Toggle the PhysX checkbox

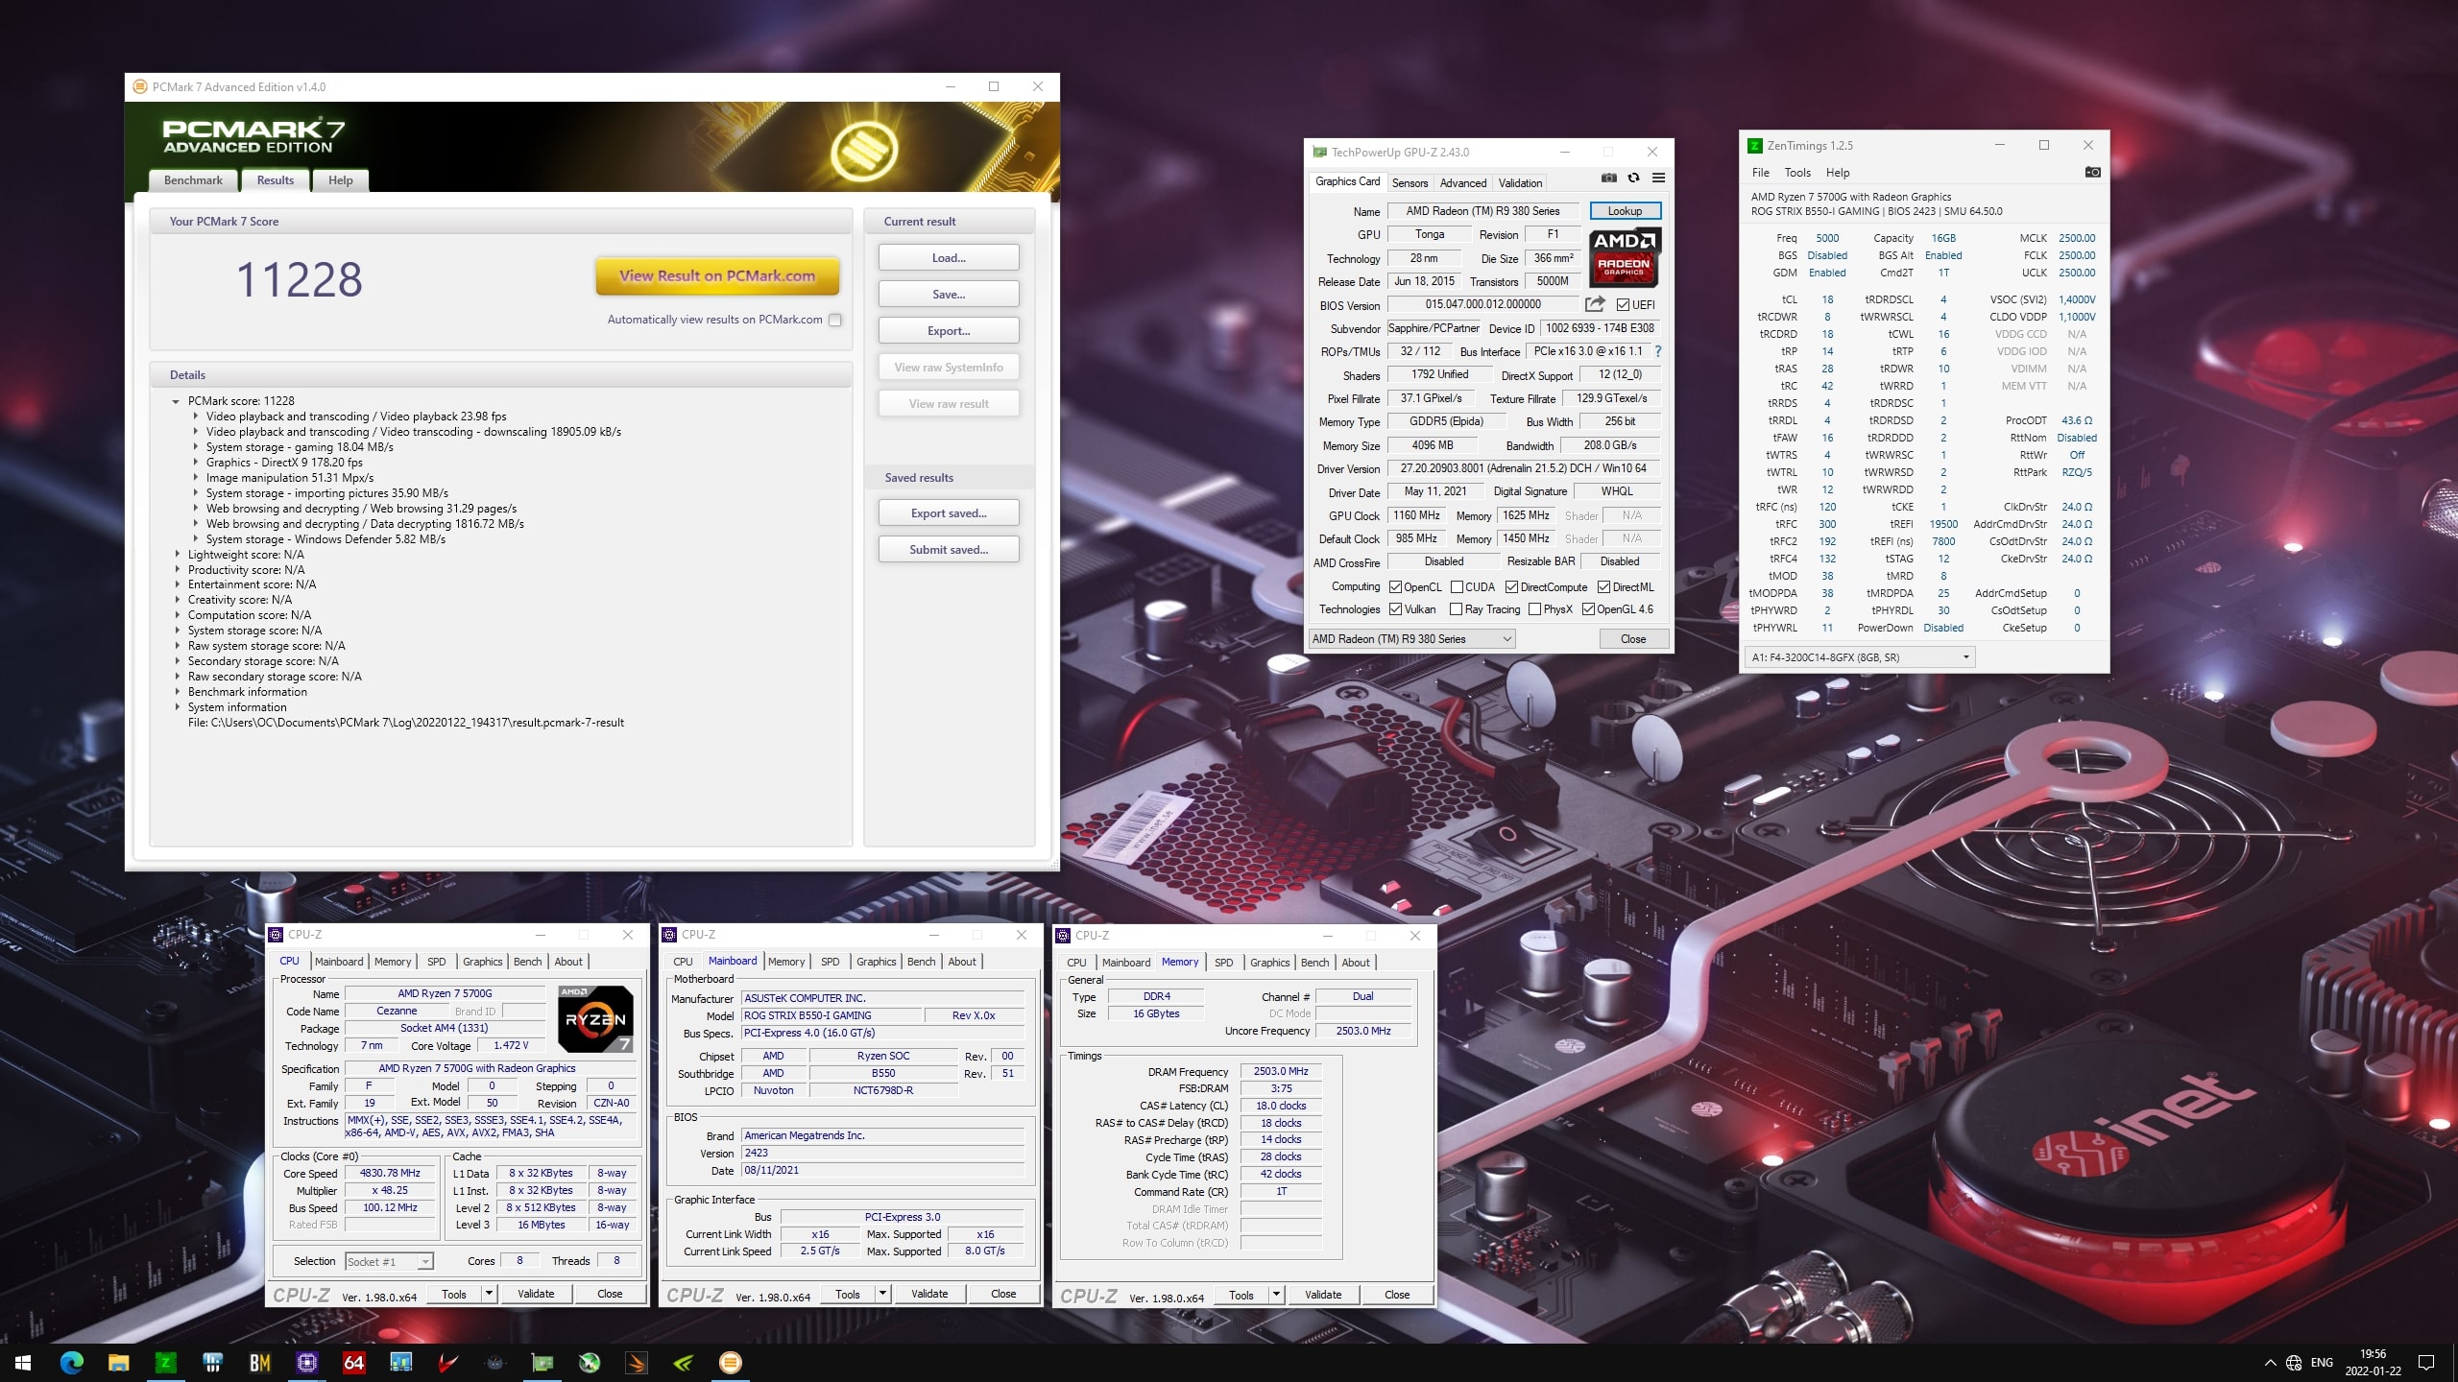coord(1534,608)
